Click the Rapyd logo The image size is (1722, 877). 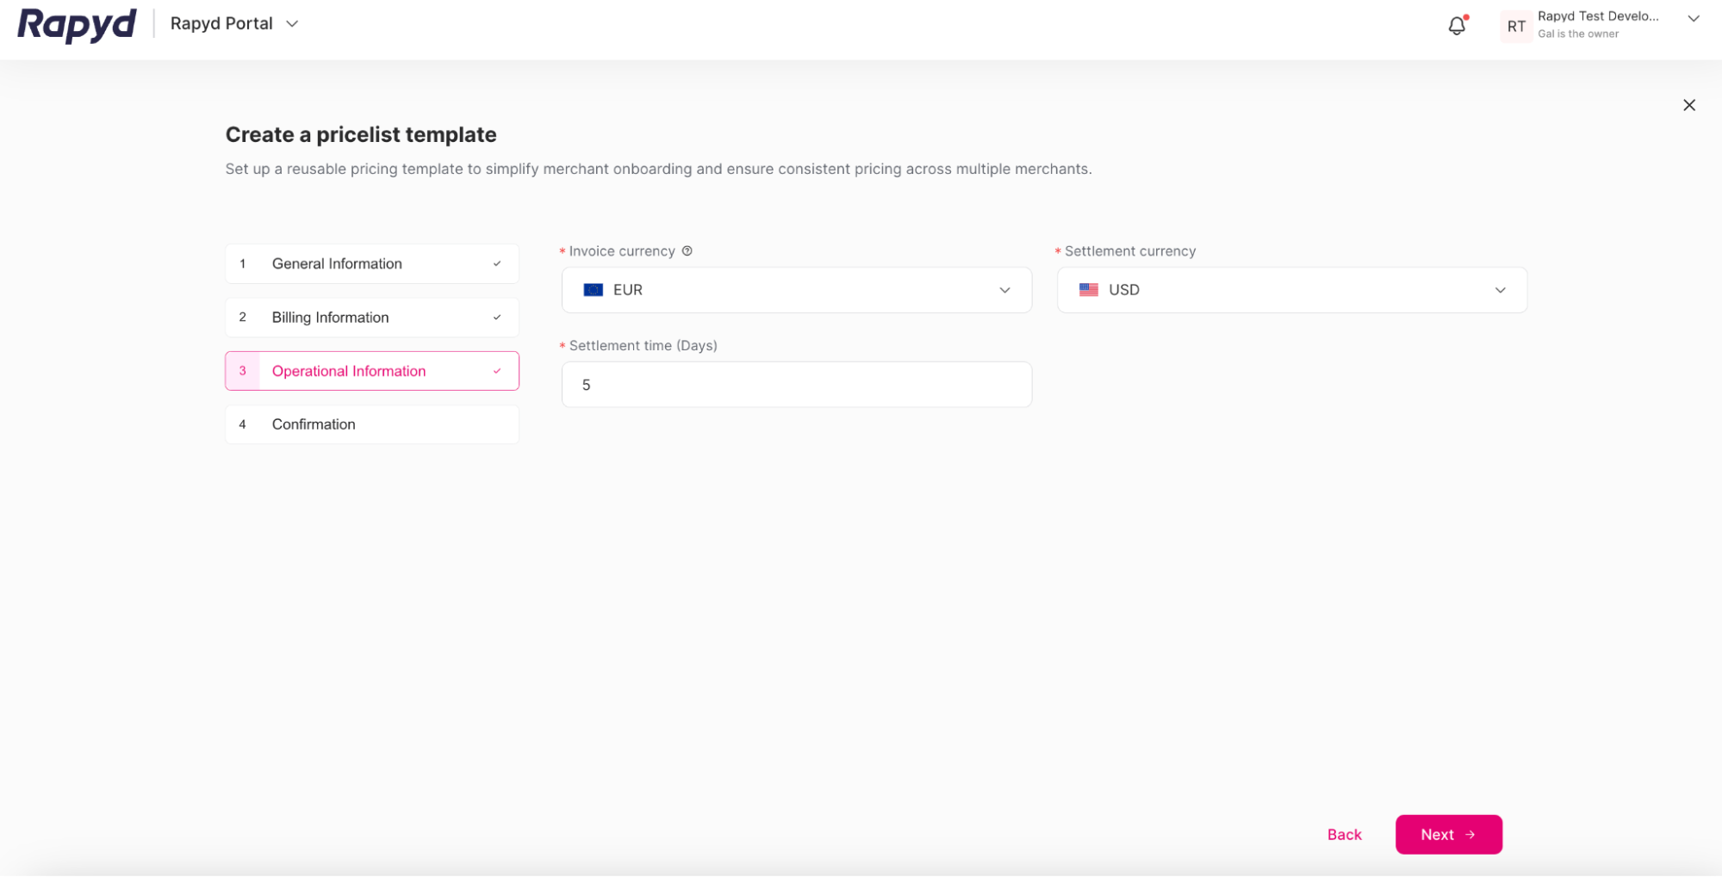76,25
